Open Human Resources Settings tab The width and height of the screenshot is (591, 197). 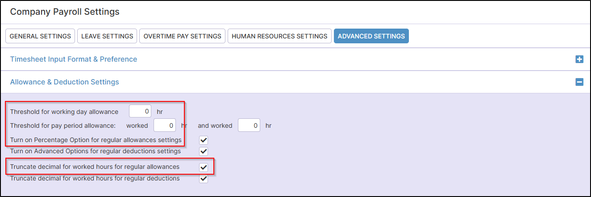coord(279,36)
